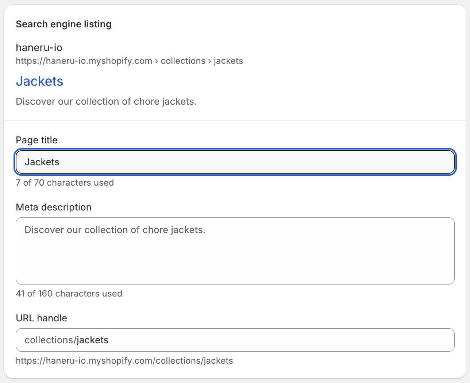Click the haneru-io store name in preview
The height and width of the screenshot is (383, 470).
[39, 47]
